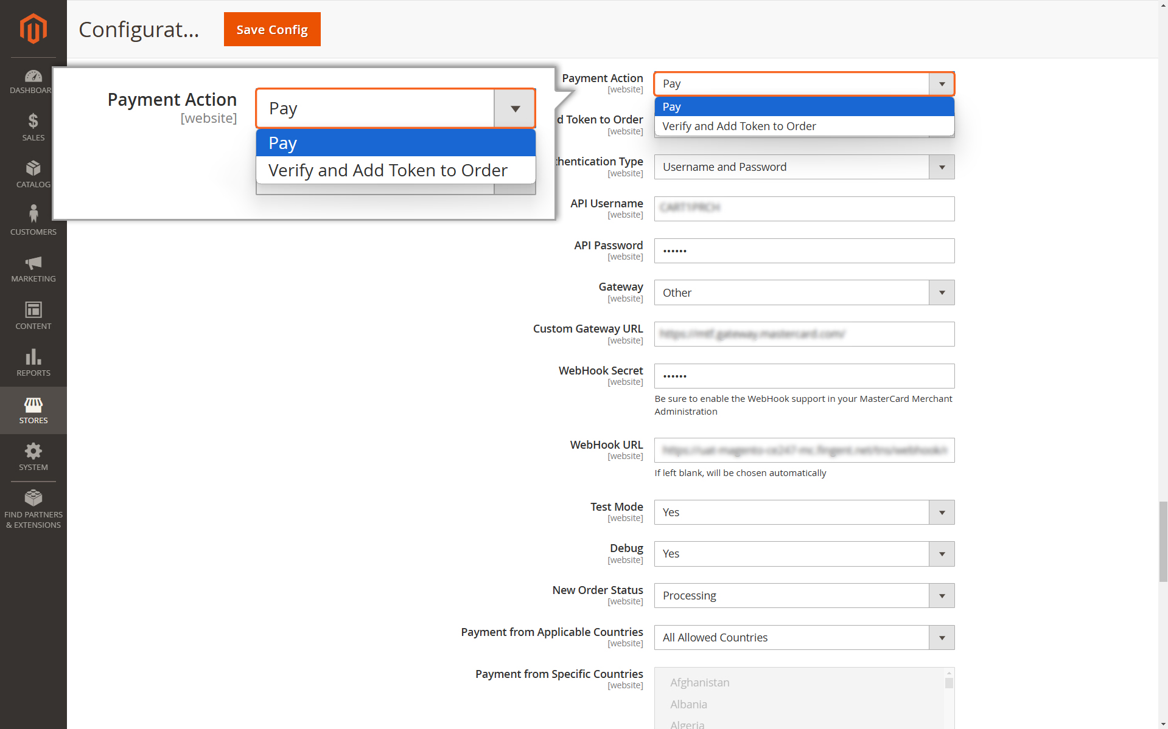Screen dimensions: 1168x729
Task: Click the Test Mode label
Action: 616,506
